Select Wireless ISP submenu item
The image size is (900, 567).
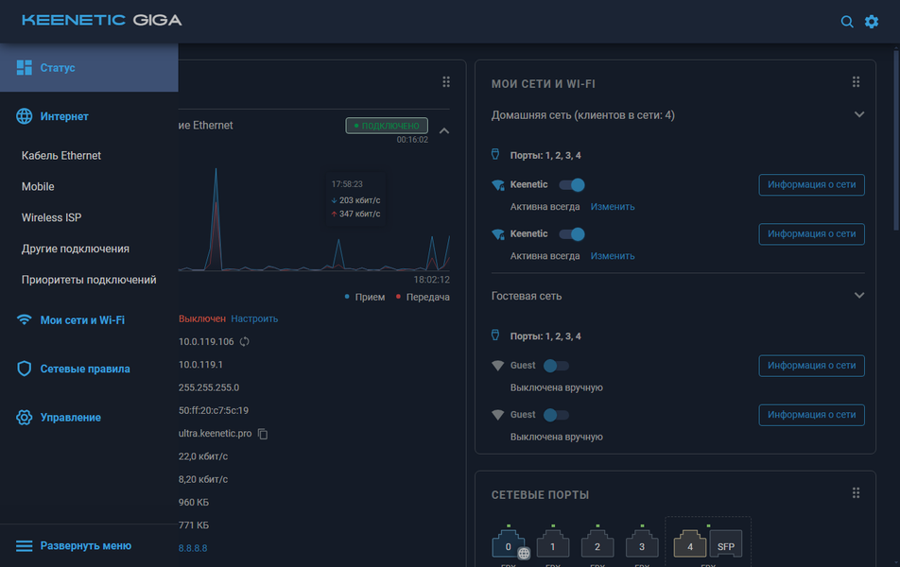tap(52, 217)
